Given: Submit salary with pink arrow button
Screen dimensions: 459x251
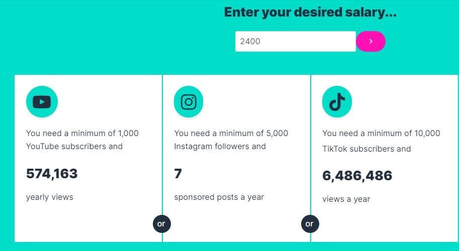Looking at the screenshot, I should pos(371,42).
